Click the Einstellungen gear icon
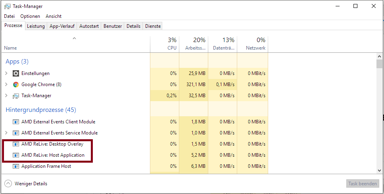The image size is (384, 194). 16,73
